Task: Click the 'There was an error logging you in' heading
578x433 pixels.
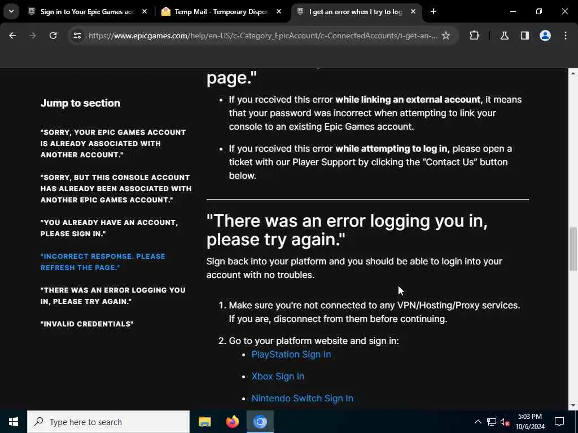Action: [x=347, y=230]
